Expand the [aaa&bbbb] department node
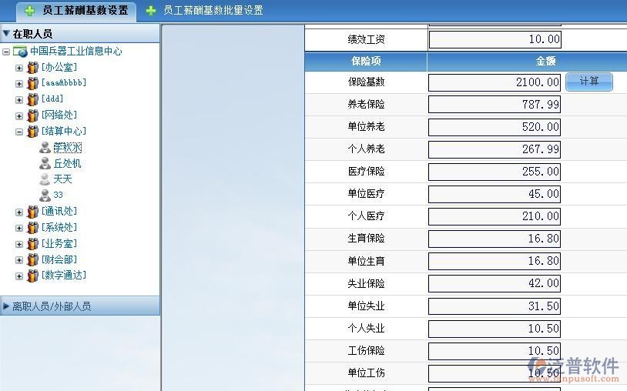The image size is (627, 391). tap(18, 84)
